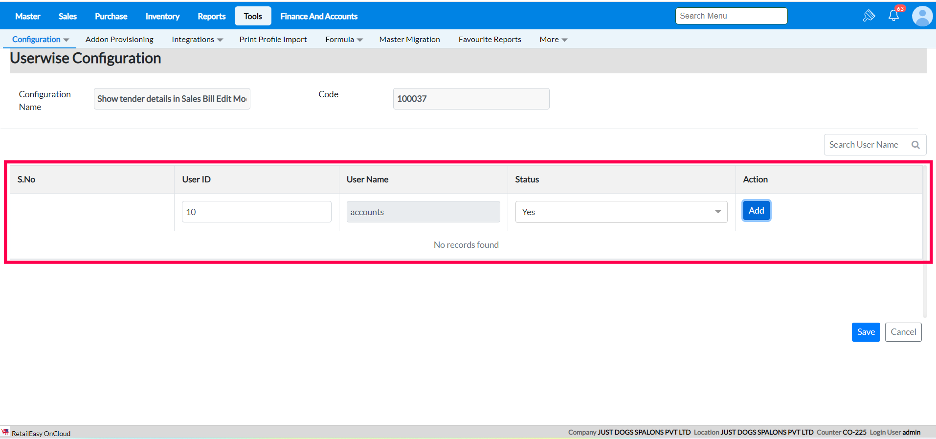Open Finance And Accounts menu
Screen dimensions: 936x439
319,16
